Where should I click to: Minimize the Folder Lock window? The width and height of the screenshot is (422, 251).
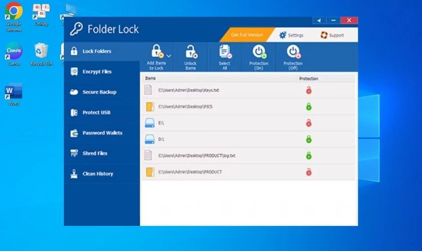tap(333, 21)
